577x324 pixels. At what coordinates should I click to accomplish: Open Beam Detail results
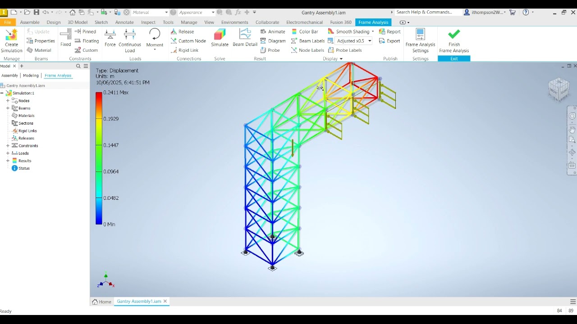245,38
